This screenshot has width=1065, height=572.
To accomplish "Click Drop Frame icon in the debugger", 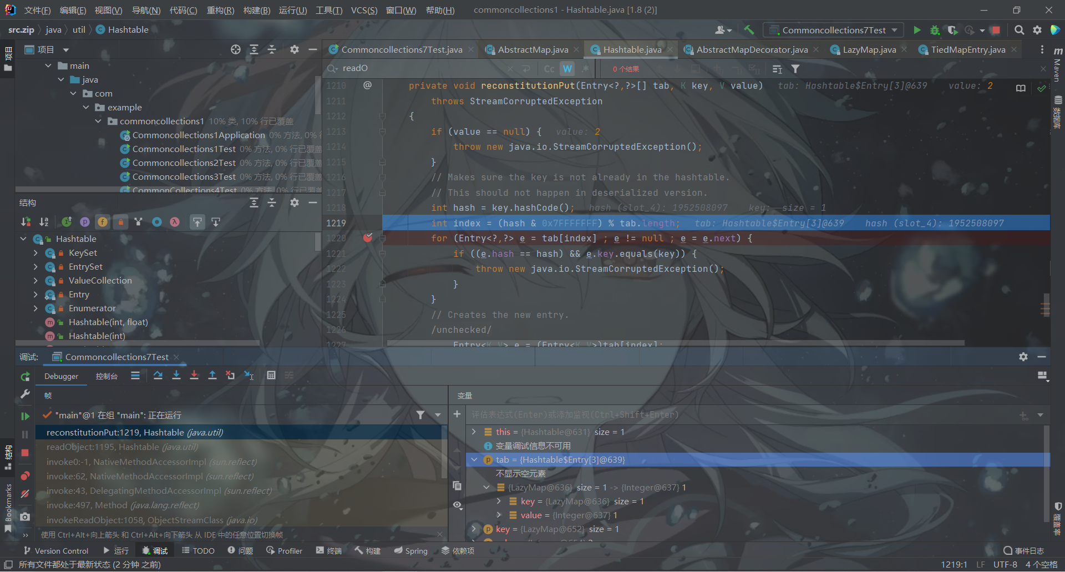I will (230, 376).
